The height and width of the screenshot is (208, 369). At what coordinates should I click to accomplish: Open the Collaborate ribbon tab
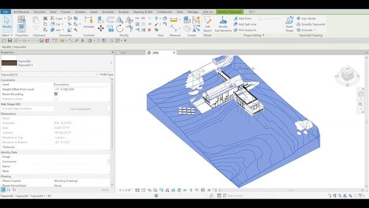click(164, 12)
